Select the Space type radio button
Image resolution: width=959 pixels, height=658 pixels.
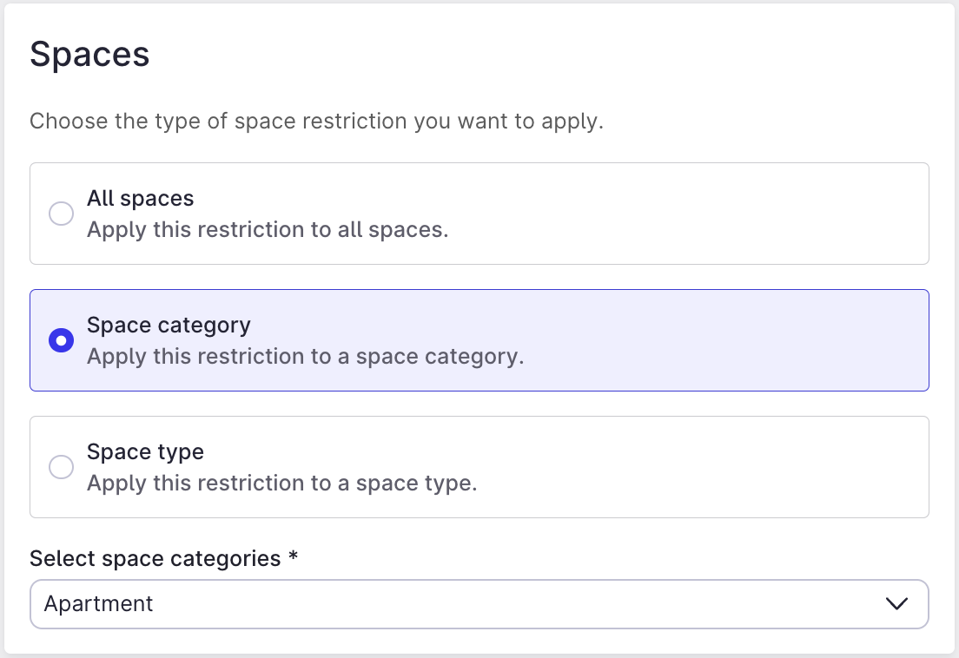[61, 467]
